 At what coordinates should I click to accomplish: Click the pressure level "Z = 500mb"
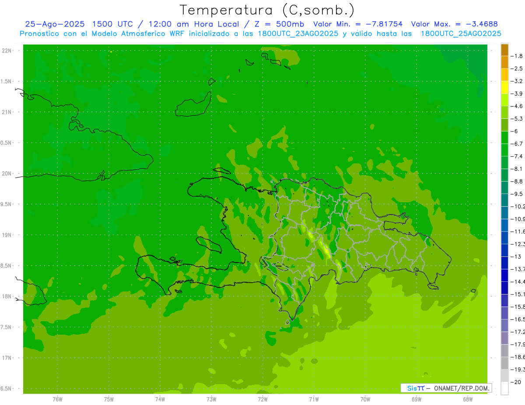[280, 24]
